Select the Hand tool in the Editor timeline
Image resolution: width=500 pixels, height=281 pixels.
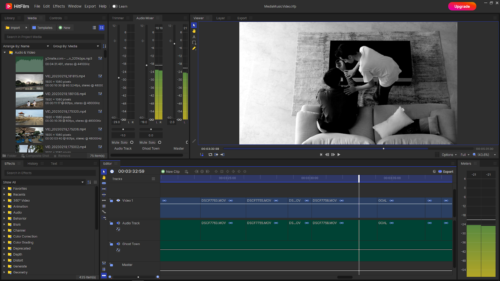tap(104, 177)
